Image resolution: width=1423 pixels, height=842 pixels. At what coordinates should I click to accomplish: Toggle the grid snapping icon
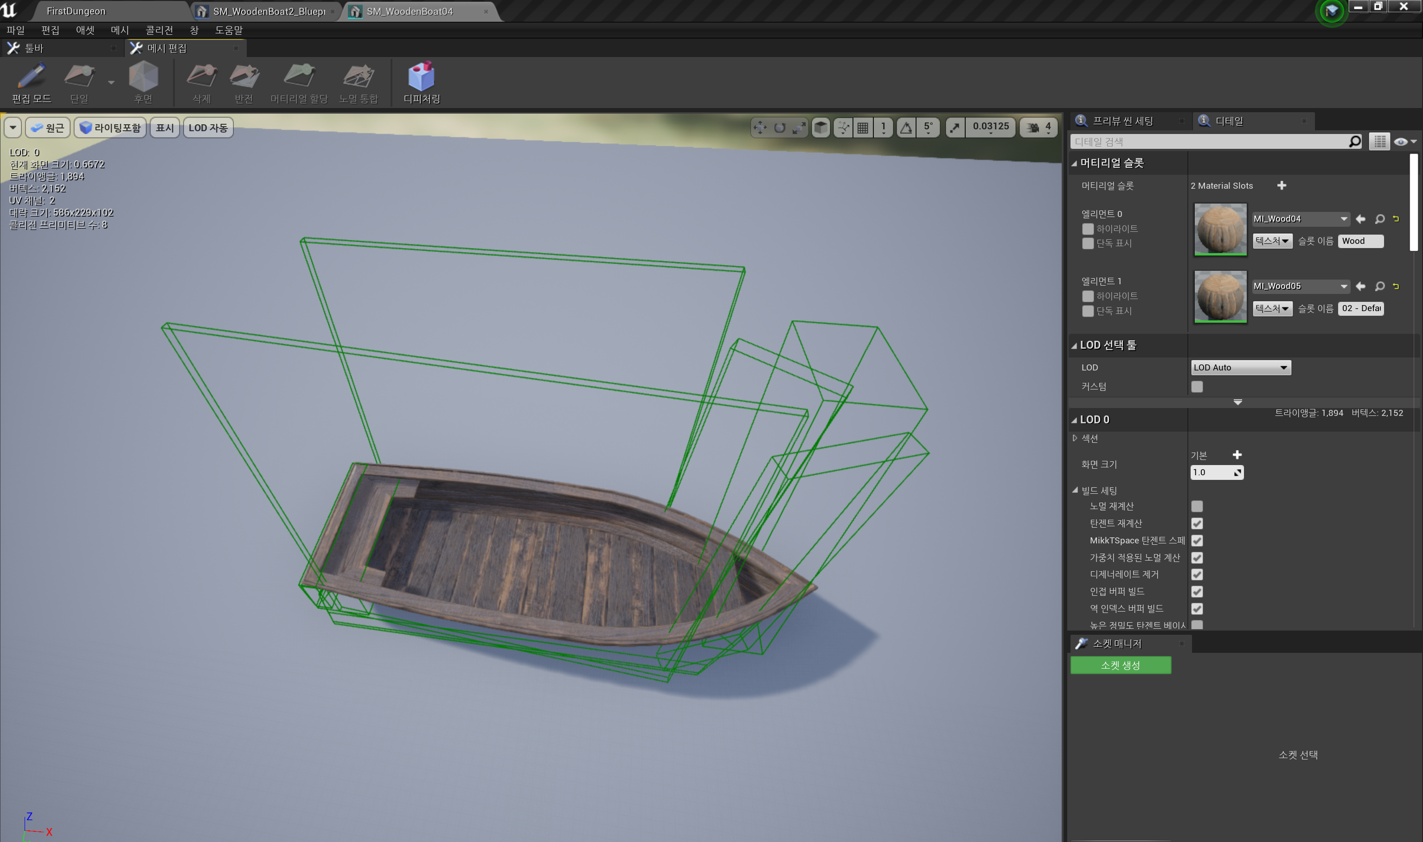(863, 127)
